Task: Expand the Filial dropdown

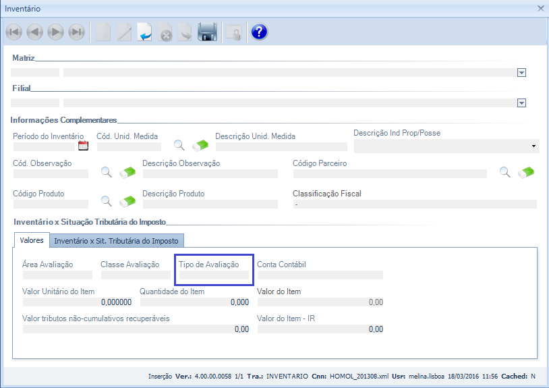Action: pos(521,103)
